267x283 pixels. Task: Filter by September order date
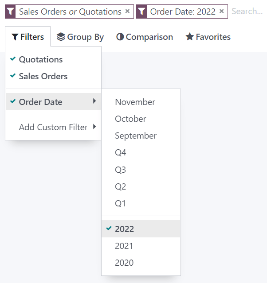coord(136,136)
